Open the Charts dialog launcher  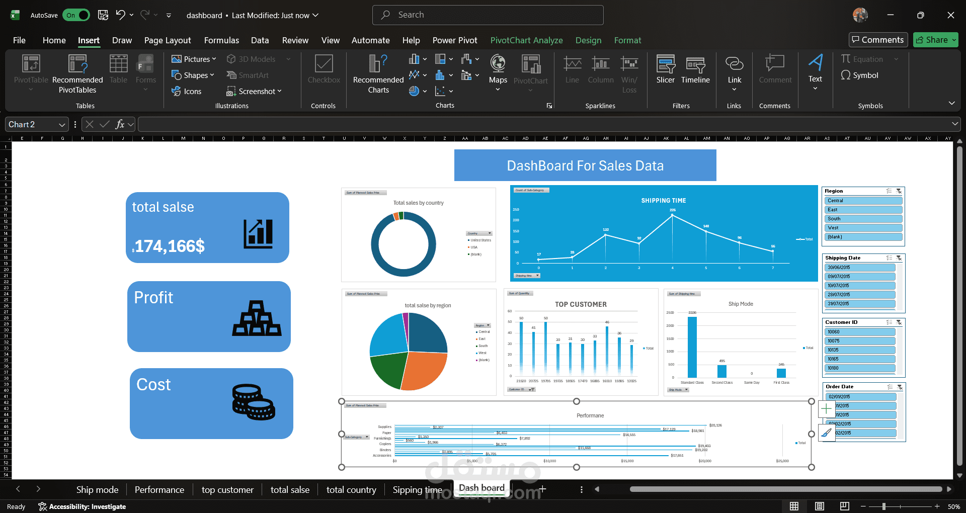coord(549,106)
